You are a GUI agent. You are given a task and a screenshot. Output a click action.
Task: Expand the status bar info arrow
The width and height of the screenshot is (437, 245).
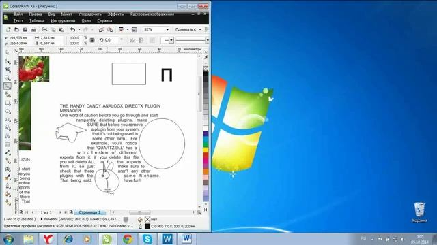[x=42, y=219]
